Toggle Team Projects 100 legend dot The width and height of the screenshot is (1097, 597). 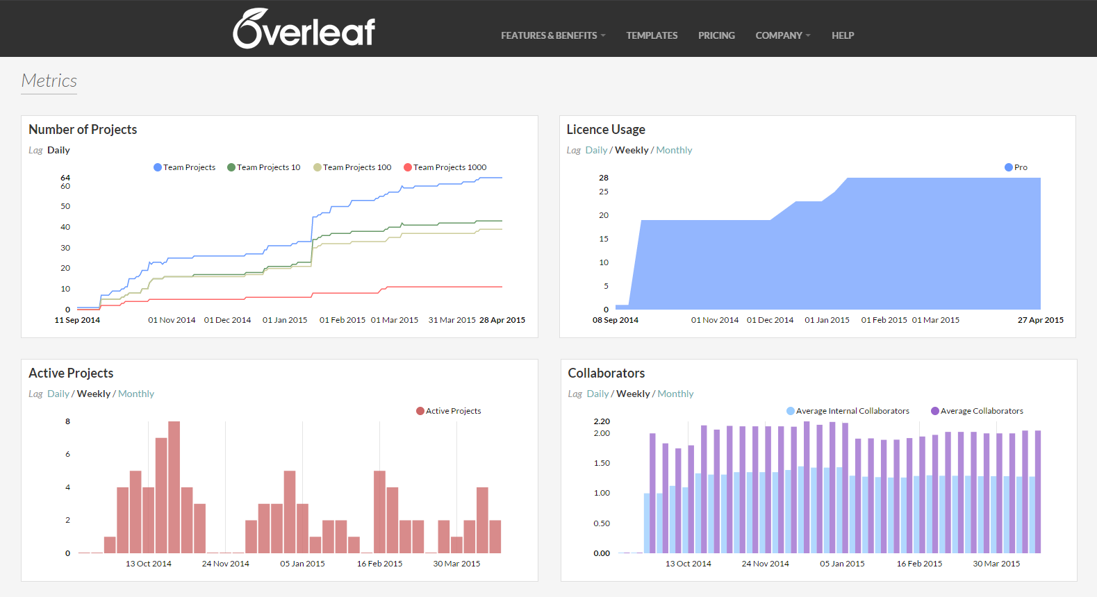click(x=317, y=167)
